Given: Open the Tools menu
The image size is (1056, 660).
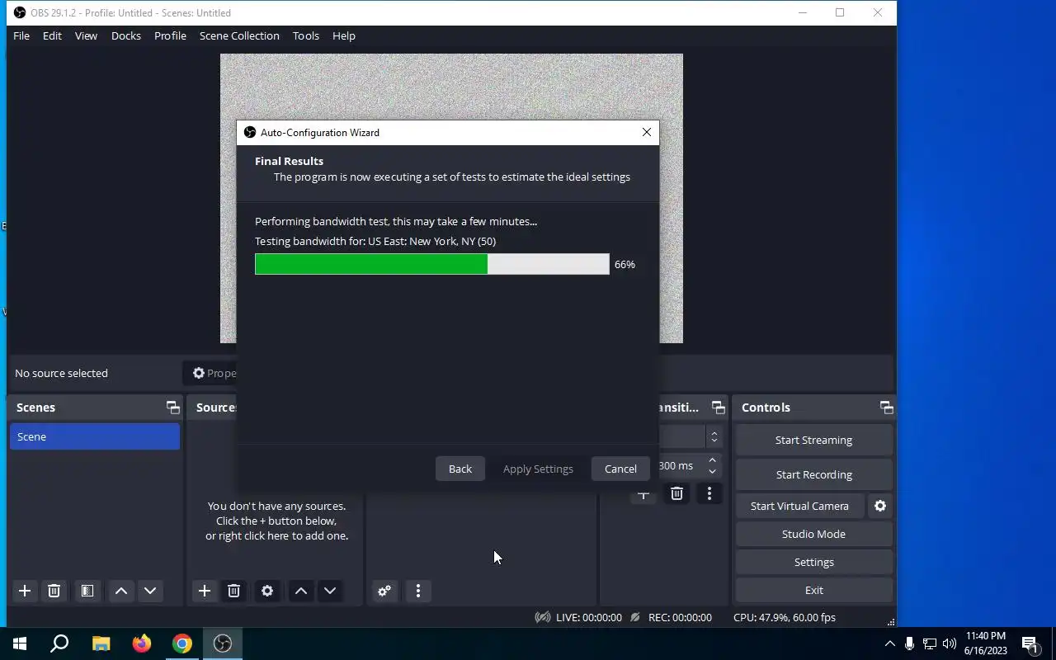Looking at the screenshot, I should tap(306, 35).
